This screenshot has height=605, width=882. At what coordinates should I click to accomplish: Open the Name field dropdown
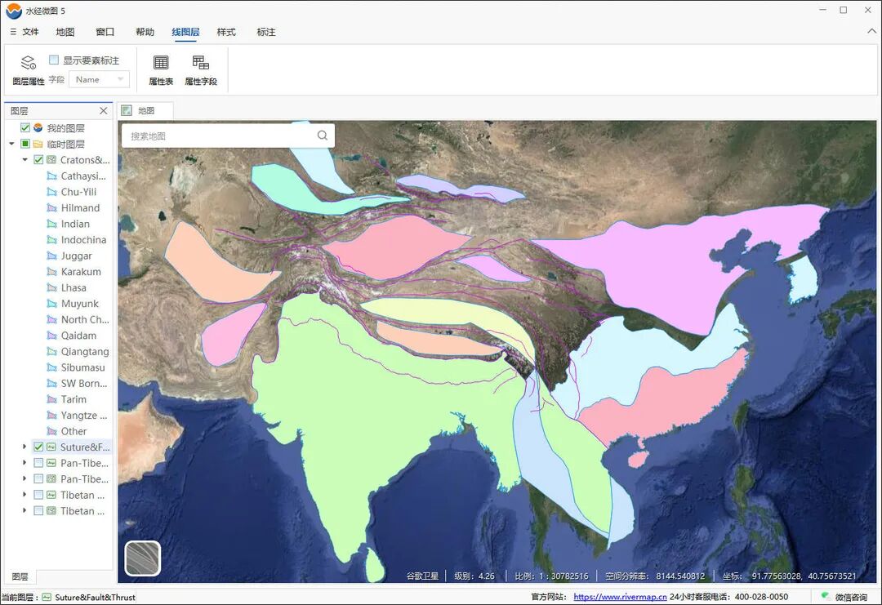(100, 79)
